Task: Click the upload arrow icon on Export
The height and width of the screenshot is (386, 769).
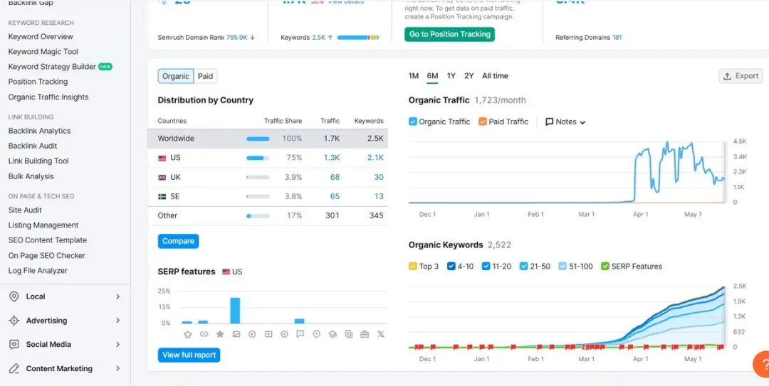Action: [727, 76]
